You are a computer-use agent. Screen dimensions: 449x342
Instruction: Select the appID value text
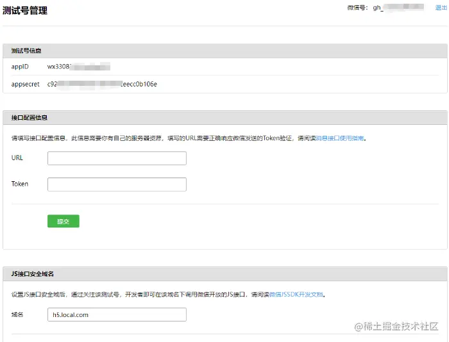click(79, 67)
